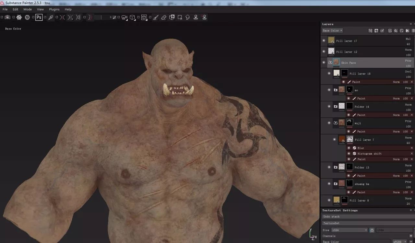Screen dimensions: 415x243
Task: Click the Undo stack bar
Action: pyautogui.click(x=368, y=216)
